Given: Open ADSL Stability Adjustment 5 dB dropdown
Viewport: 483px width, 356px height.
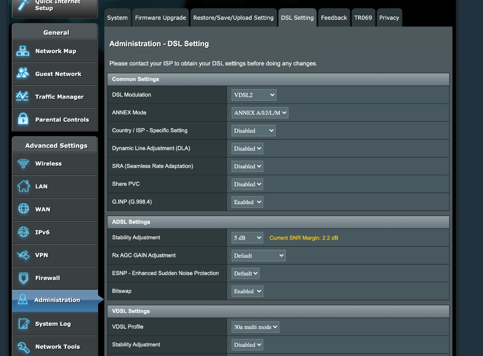Looking at the screenshot, I should point(248,238).
